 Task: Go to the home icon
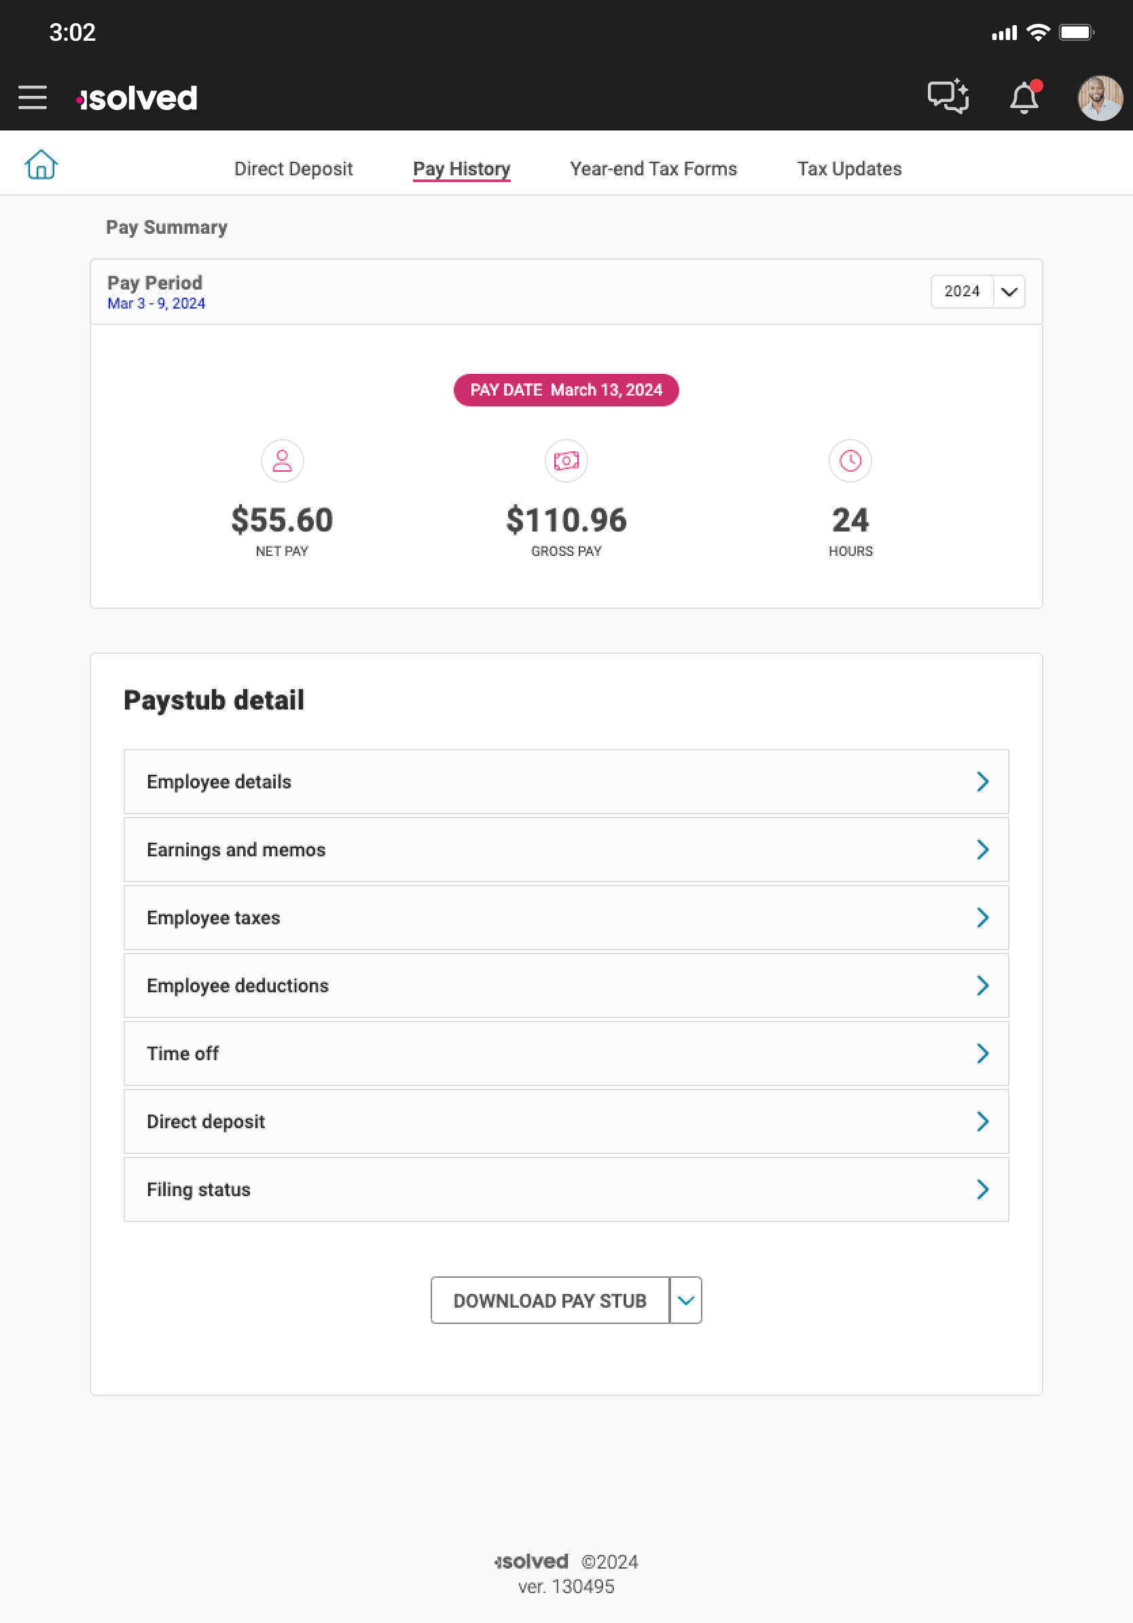tap(41, 165)
